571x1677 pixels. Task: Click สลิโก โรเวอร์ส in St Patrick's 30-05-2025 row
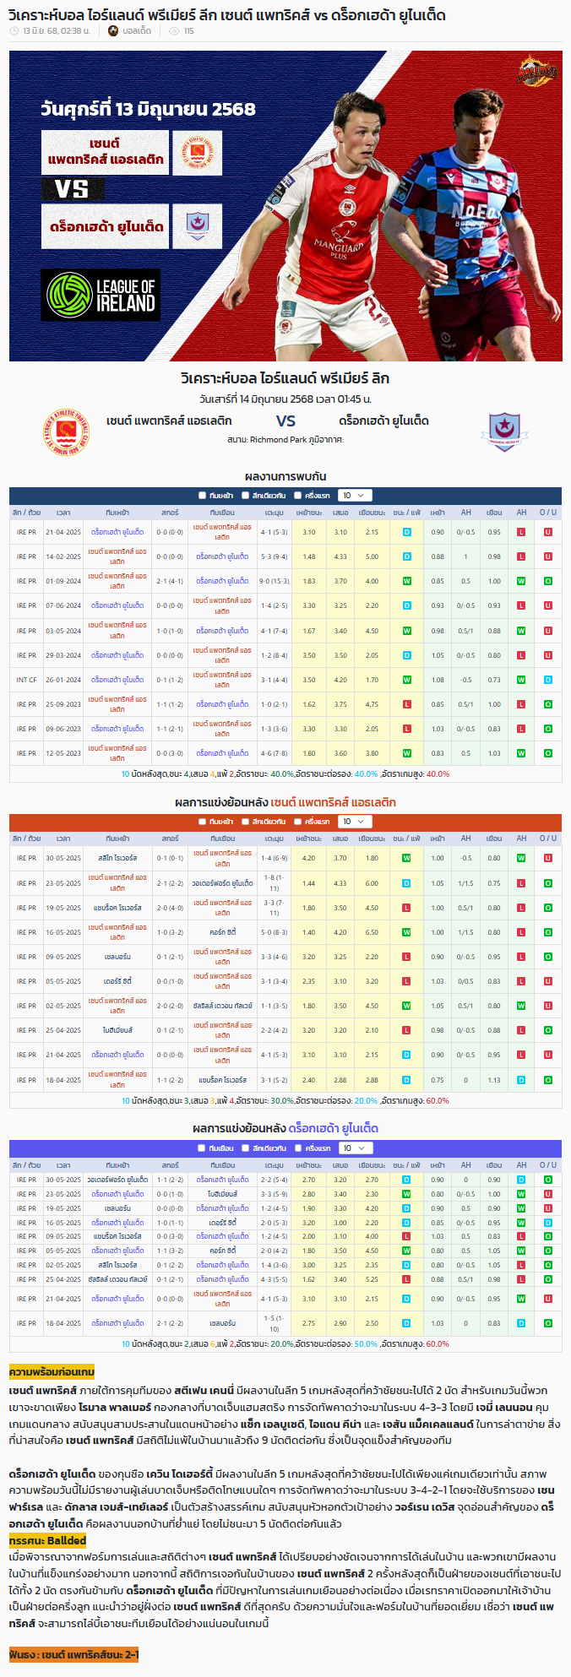(117, 858)
